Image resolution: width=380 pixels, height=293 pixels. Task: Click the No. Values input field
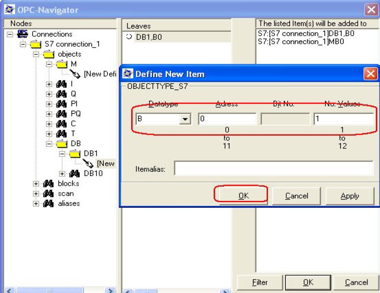pos(343,119)
